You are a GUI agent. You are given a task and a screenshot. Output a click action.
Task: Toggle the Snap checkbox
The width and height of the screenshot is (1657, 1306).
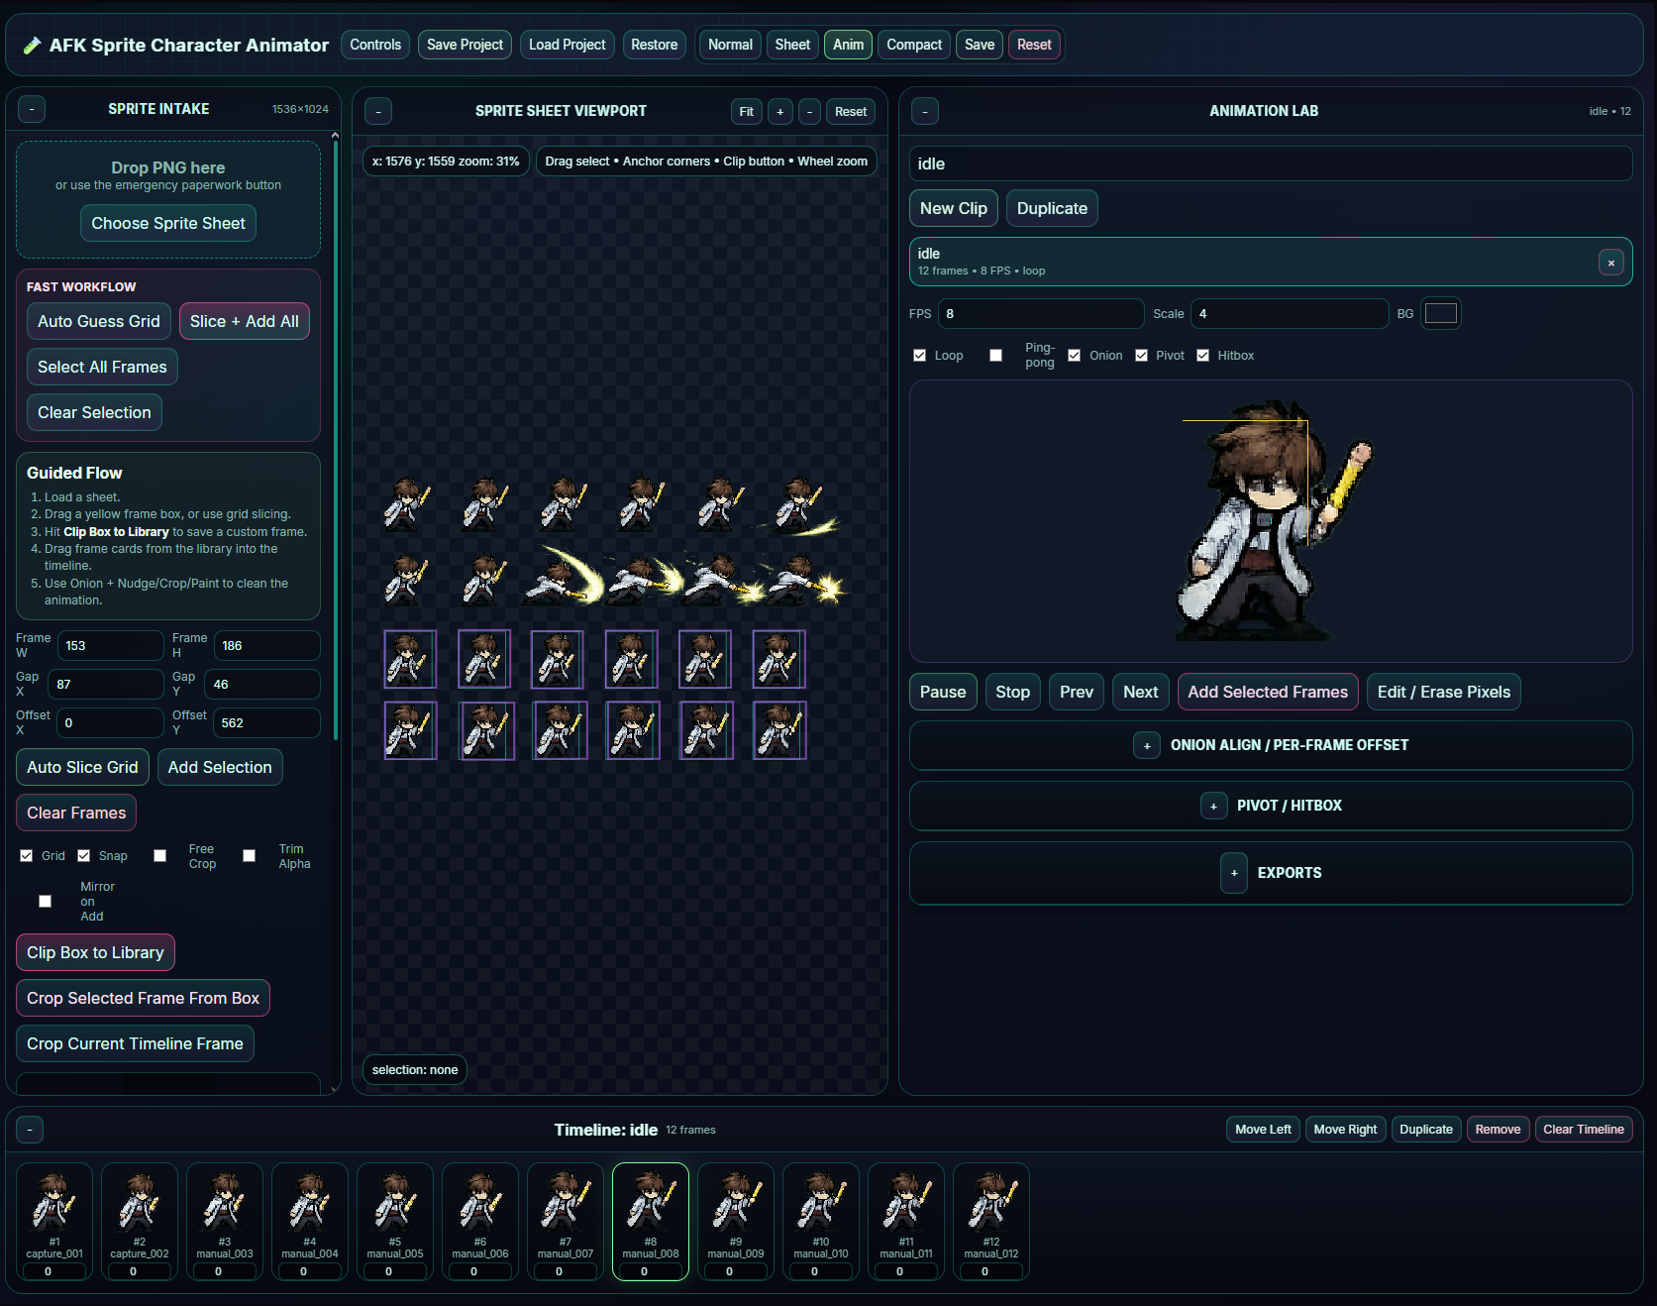coord(84,856)
